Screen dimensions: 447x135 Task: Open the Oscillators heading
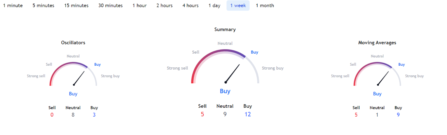point(73,42)
